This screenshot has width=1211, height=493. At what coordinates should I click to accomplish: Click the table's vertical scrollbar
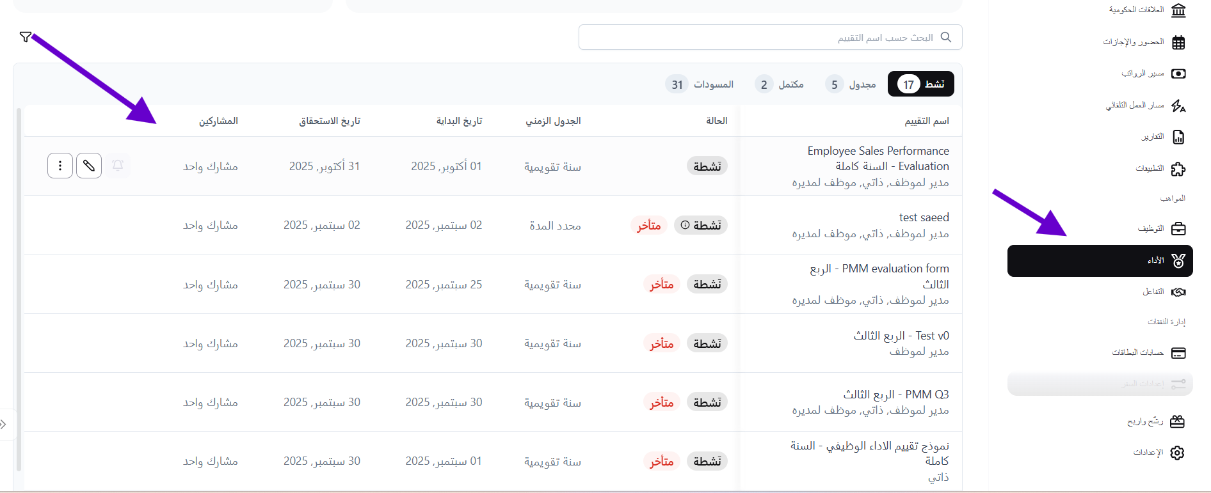[x=19, y=288]
